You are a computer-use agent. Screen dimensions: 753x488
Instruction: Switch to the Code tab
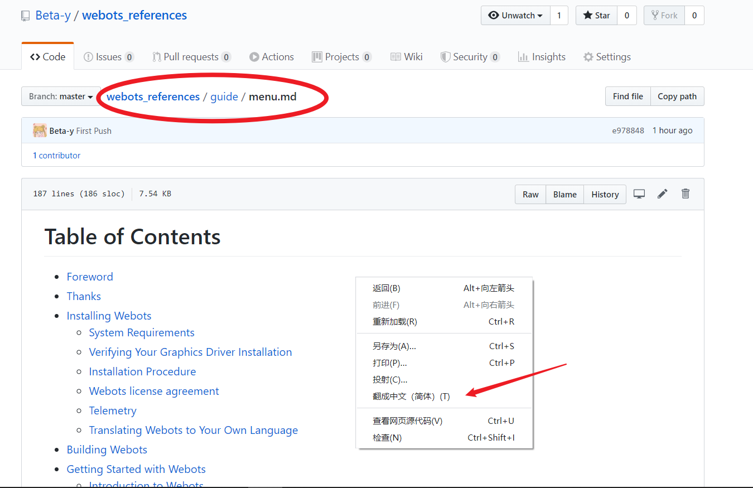pos(48,56)
